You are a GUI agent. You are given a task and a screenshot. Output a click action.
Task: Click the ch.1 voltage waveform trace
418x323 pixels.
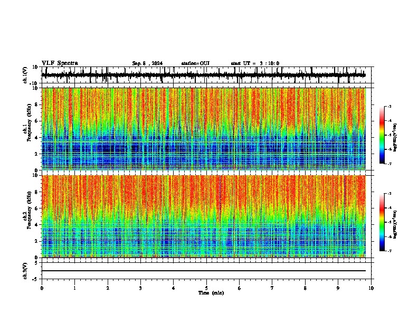[x=204, y=75]
